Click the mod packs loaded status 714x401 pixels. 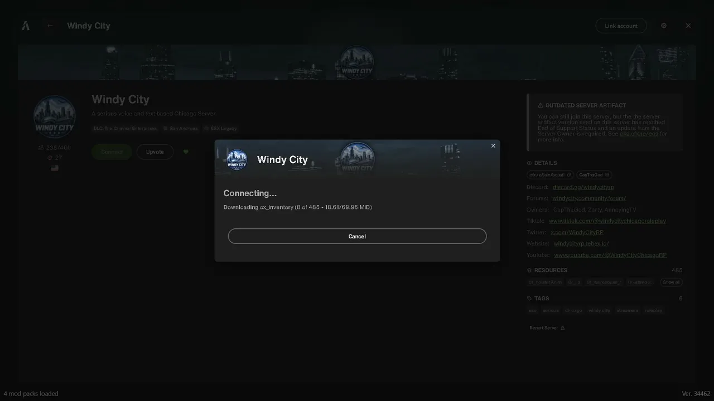tap(31, 394)
